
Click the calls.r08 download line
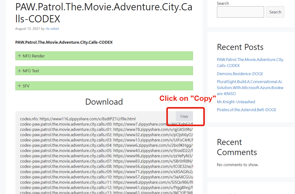click(x=107, y=166)
